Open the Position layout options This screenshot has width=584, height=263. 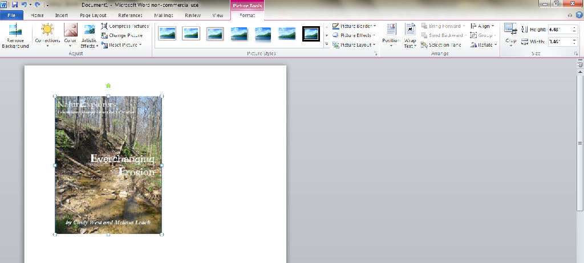tap(391, 35)
